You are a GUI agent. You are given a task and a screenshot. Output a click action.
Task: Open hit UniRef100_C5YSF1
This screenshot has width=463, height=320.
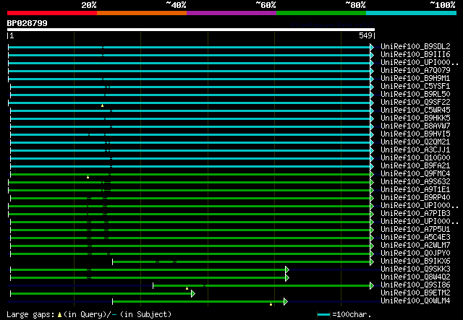415,87
